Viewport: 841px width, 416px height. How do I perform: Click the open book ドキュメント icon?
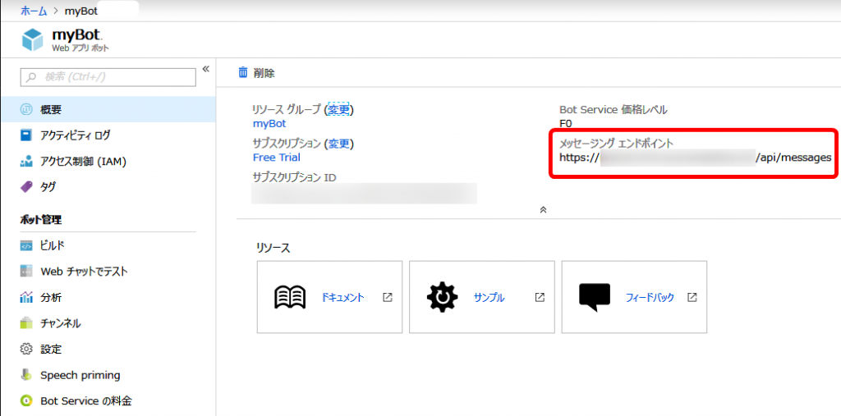pyautogui.click(x=290, y=297)
